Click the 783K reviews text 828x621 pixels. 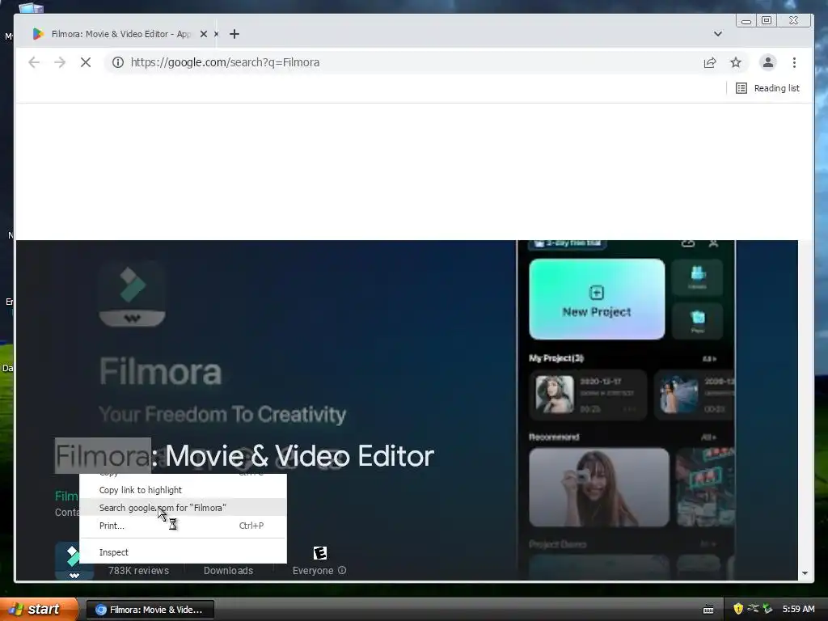pos(138,570)
